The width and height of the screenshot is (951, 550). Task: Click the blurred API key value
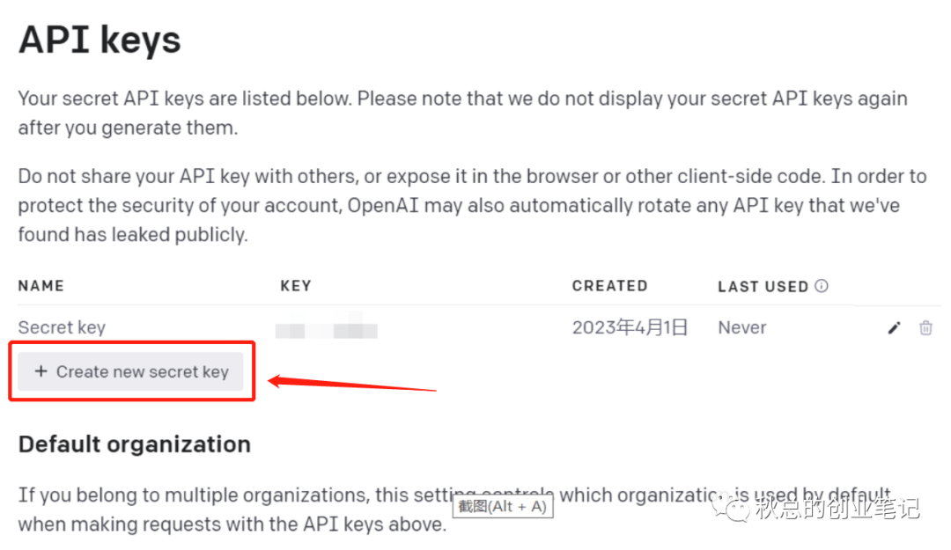327,330
